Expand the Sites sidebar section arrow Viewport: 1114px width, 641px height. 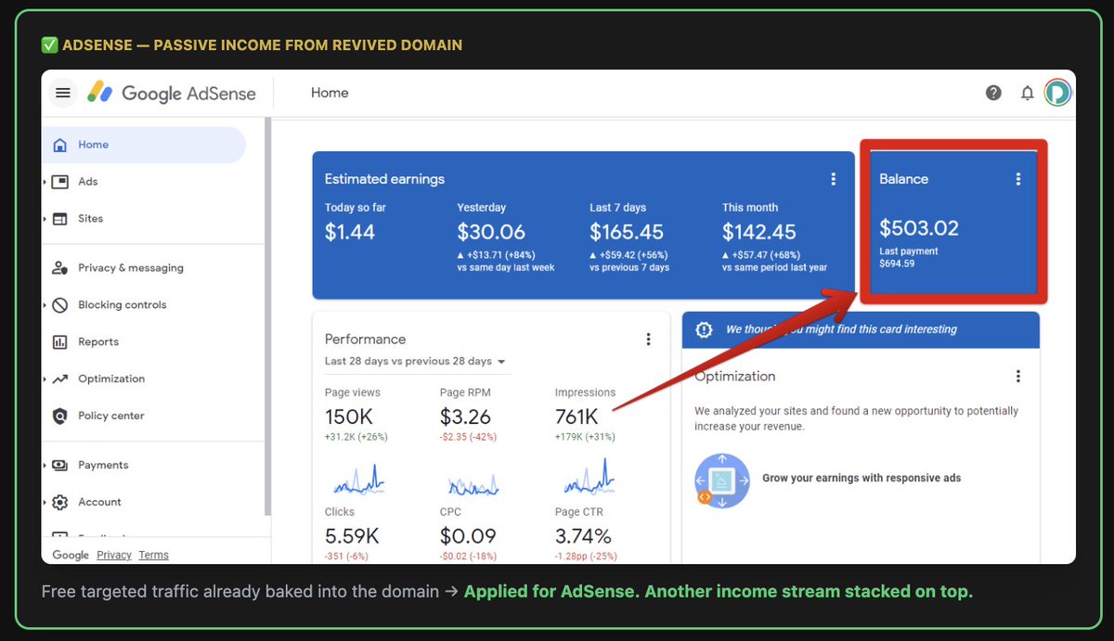[x=45, y=219]
